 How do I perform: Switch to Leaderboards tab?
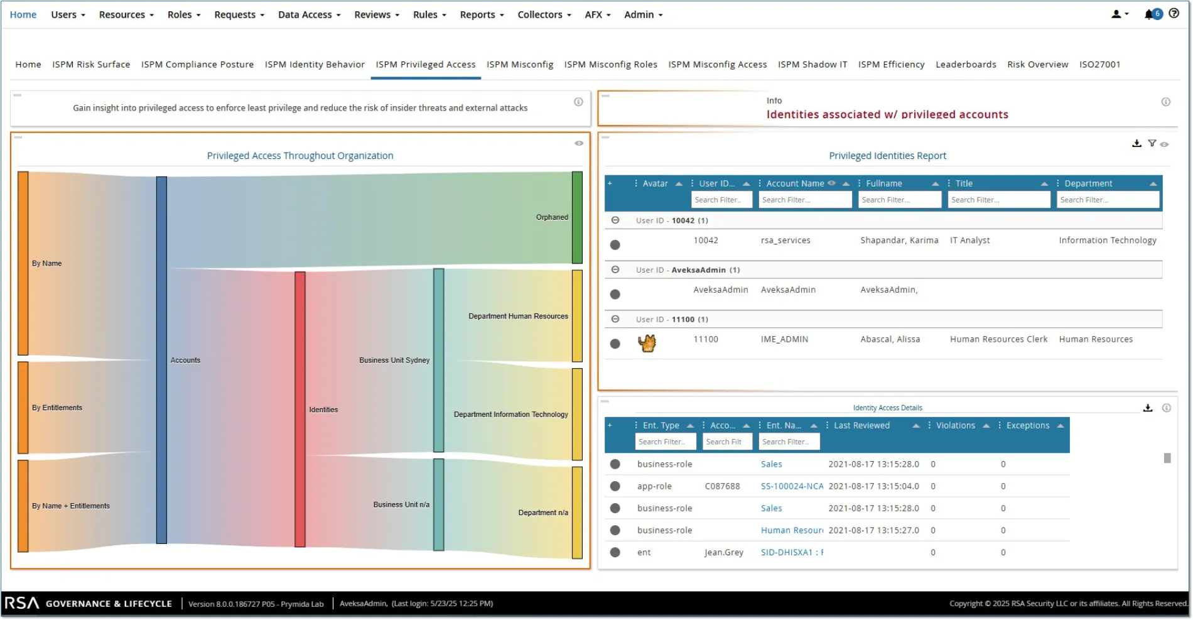point(966,64)
